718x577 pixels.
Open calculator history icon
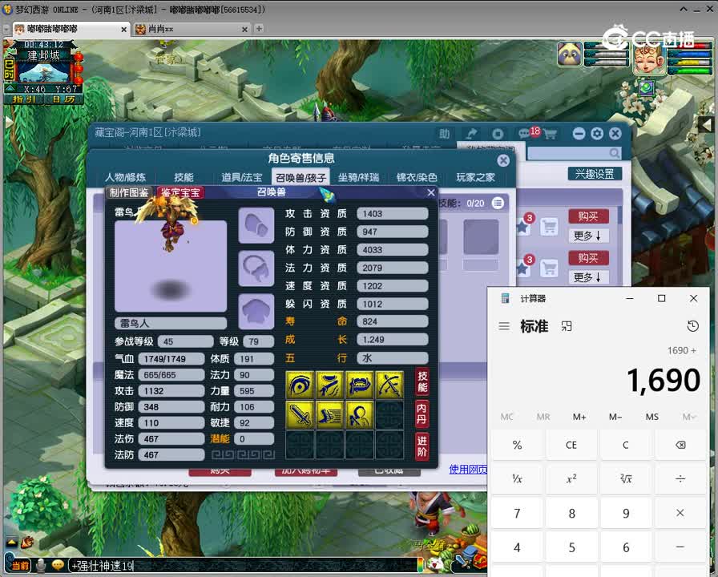click(x=693, y=326)
